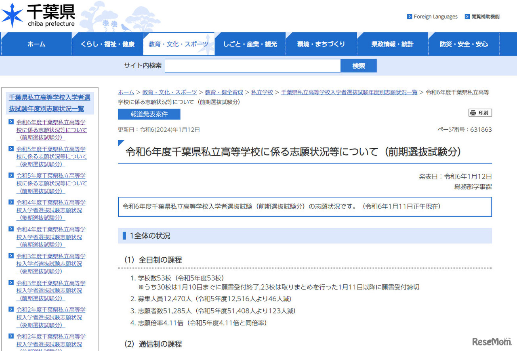Click the Chiba Prefecture logo

point(38,15)
